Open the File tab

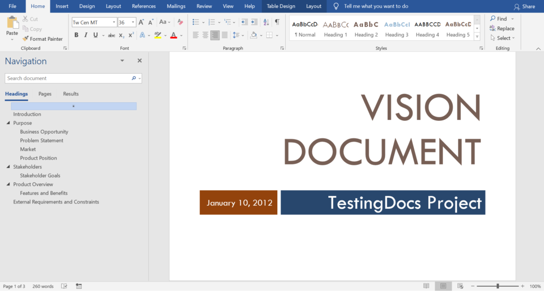point(13,6)
